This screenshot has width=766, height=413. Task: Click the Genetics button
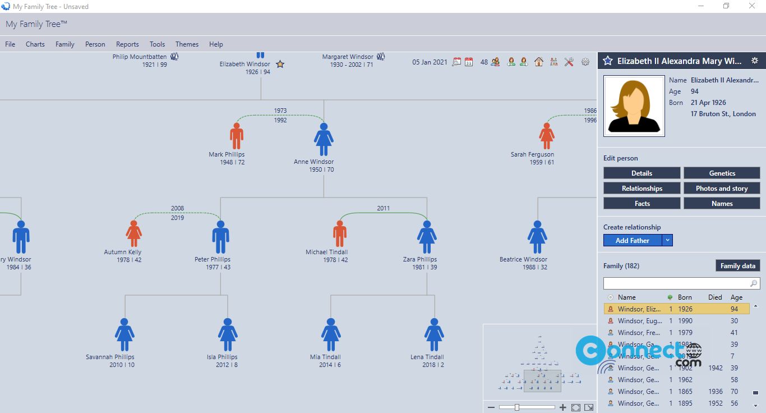(722, 173)
